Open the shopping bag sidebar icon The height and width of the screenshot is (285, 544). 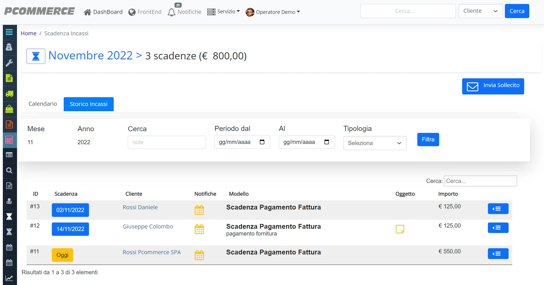(x=9, y=109)
